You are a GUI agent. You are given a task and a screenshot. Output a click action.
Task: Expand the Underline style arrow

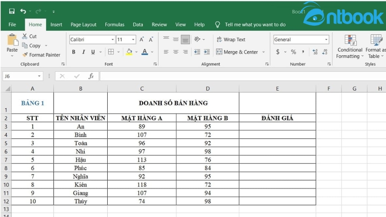(x=100, y=52)
